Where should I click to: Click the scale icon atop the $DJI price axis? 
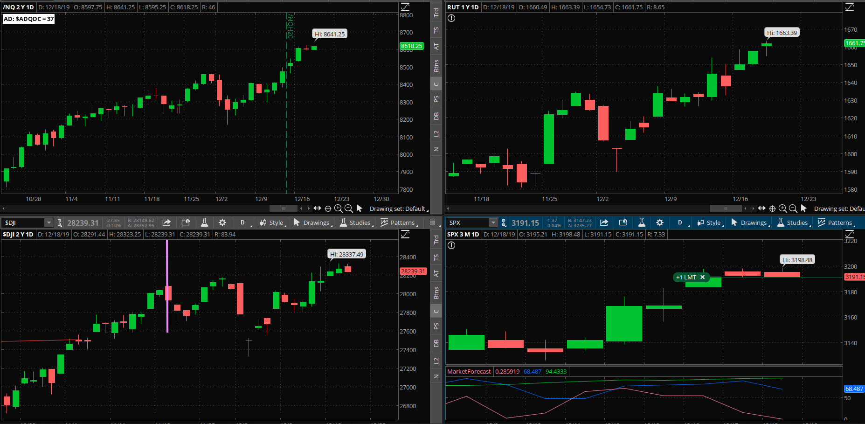405,234
